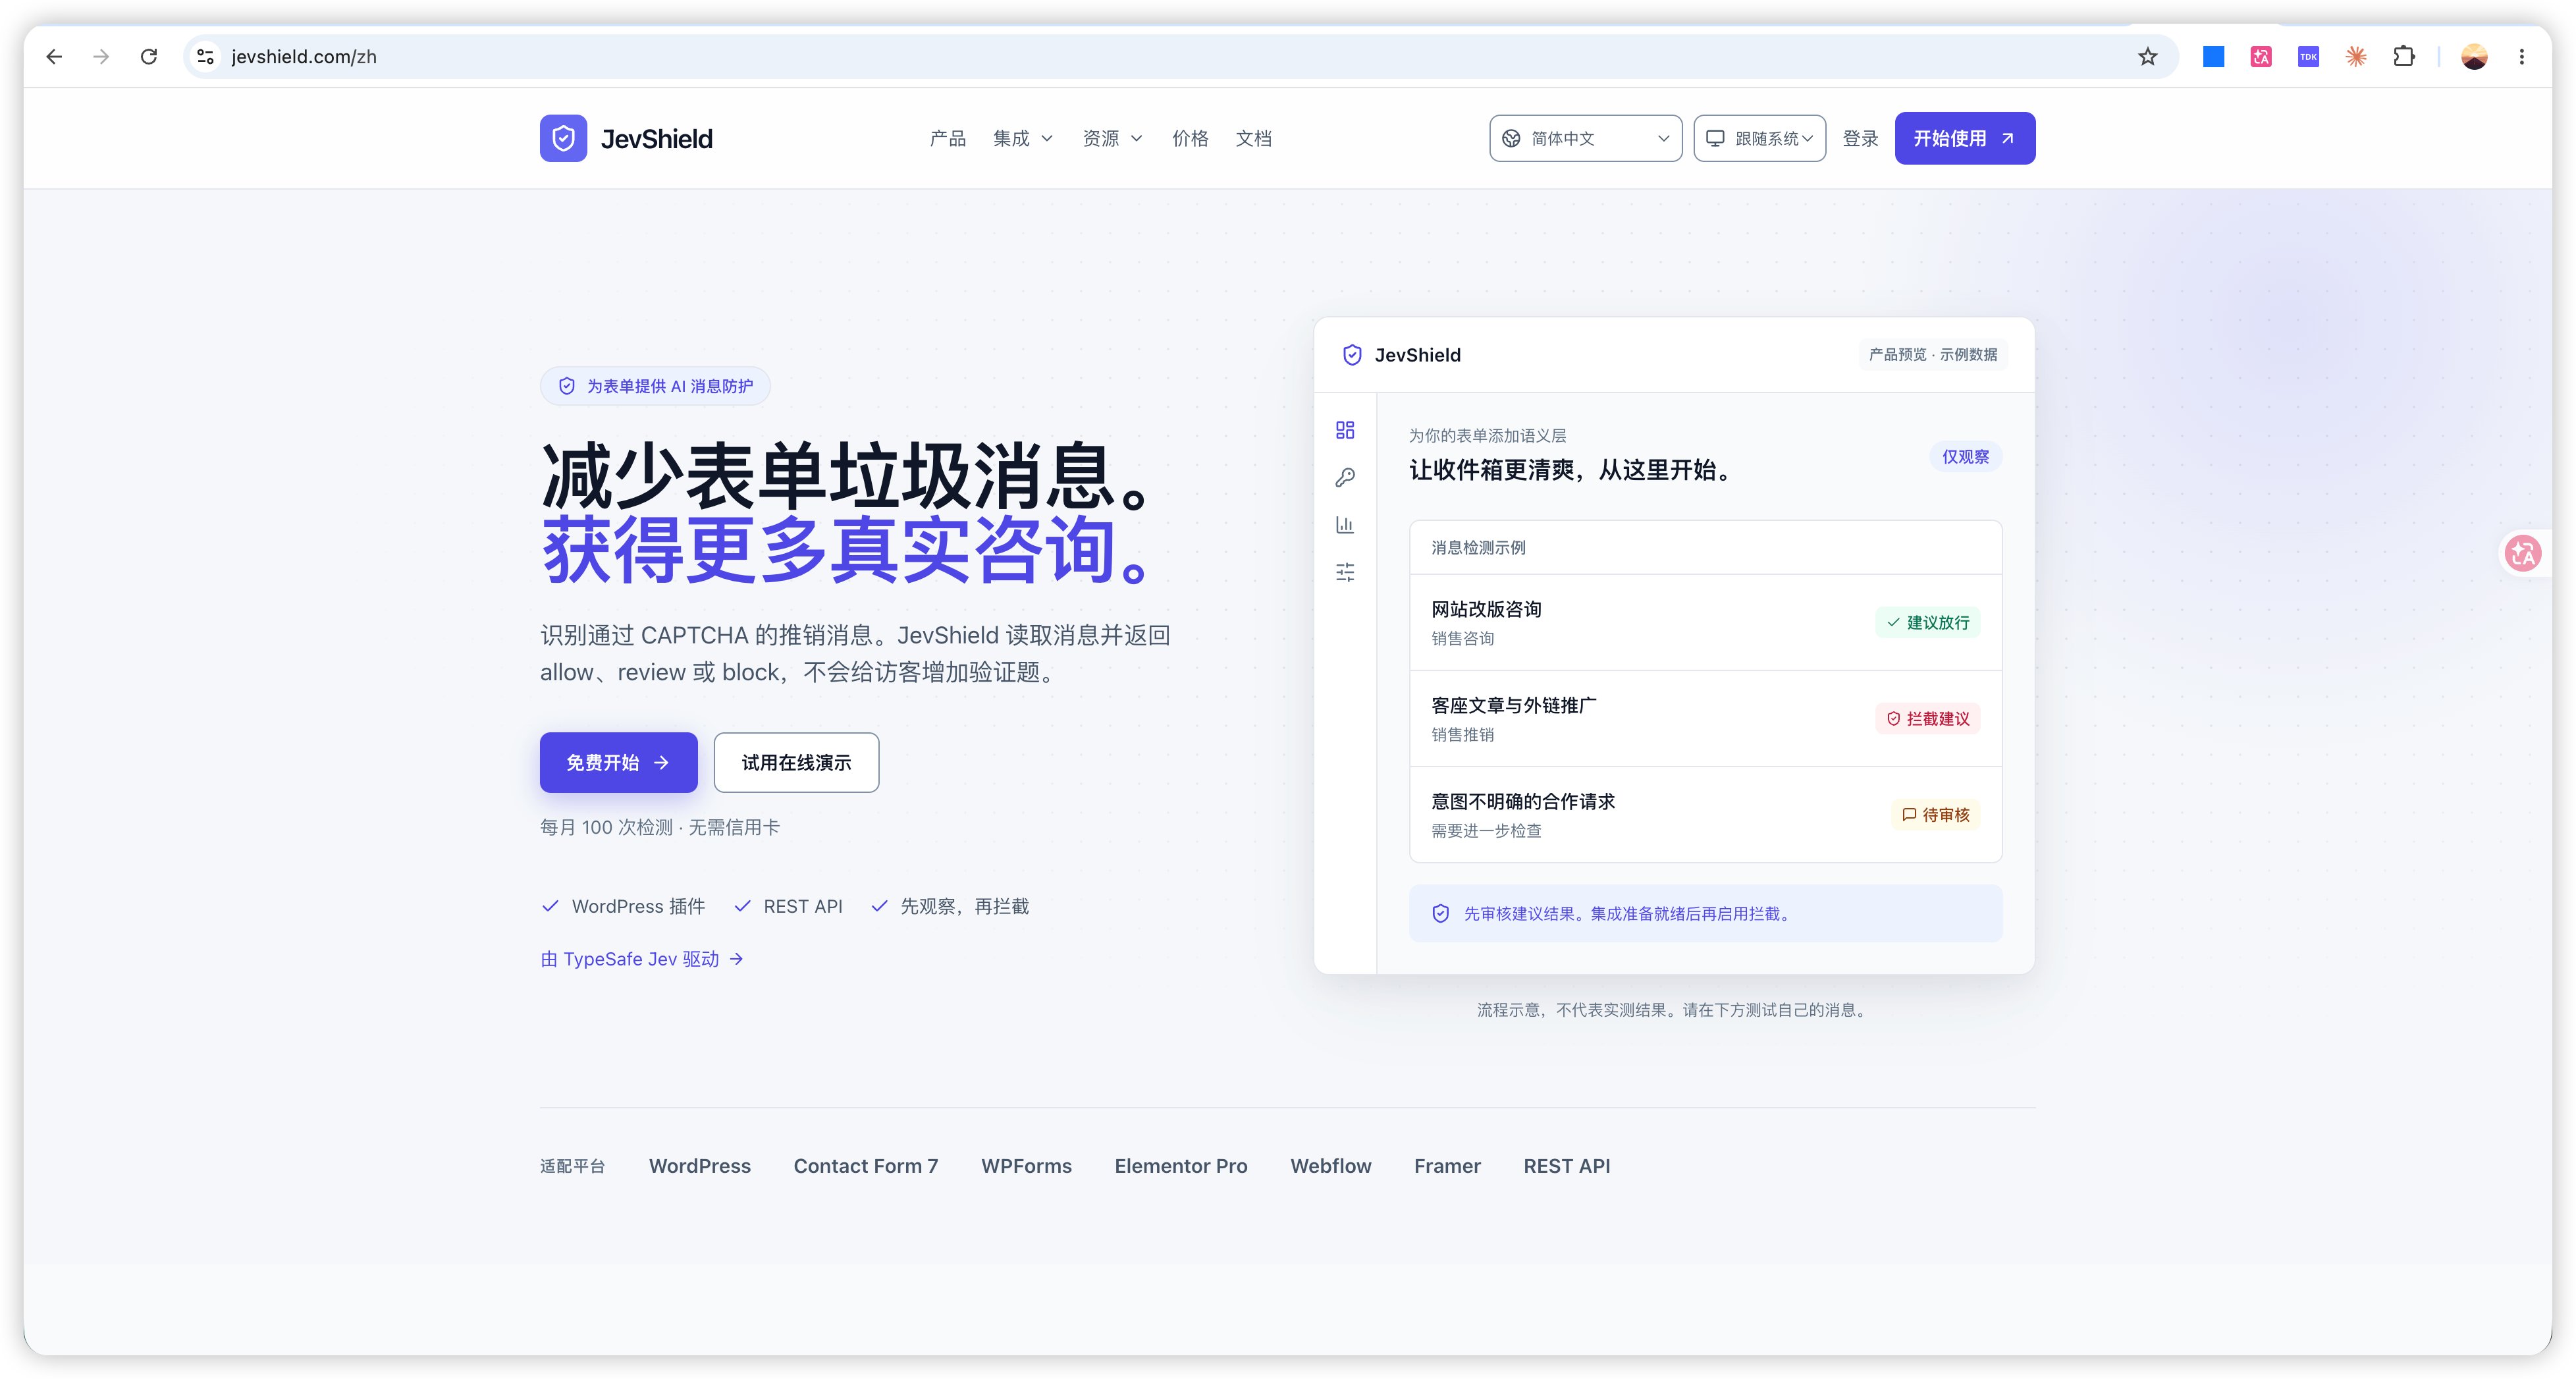The image size is (2576, 1379).
Task: Open the pink translate extension icon
Action: click(2261, 57)
